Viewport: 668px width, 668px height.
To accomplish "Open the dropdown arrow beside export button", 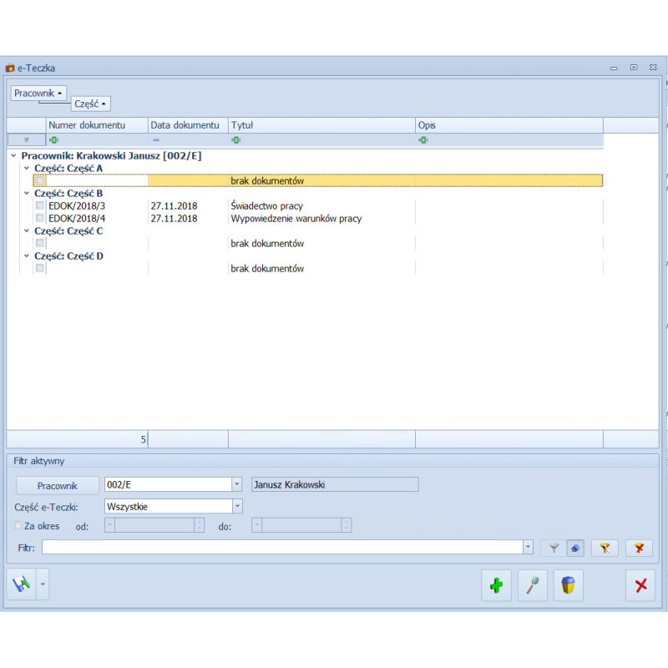I will [43, 585].
